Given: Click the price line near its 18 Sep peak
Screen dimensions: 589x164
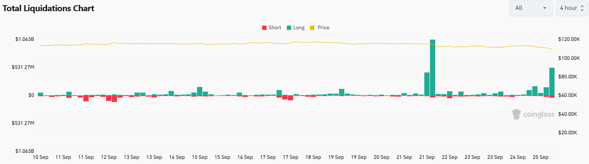Looking at the screenshot, I should pos(313,42).
